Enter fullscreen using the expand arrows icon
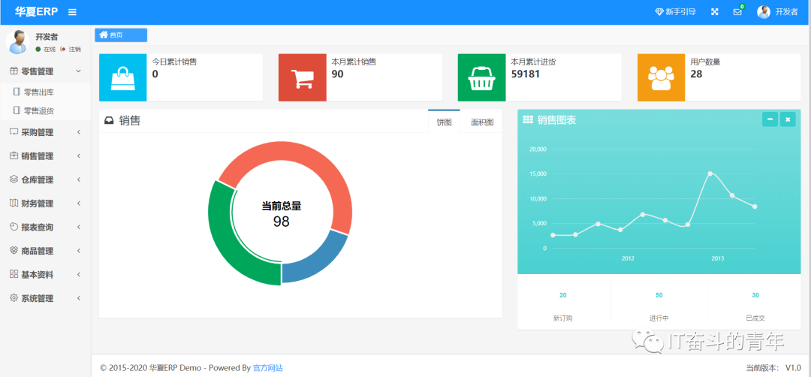This screenshot has height=377, width=811. coord(715,12)
